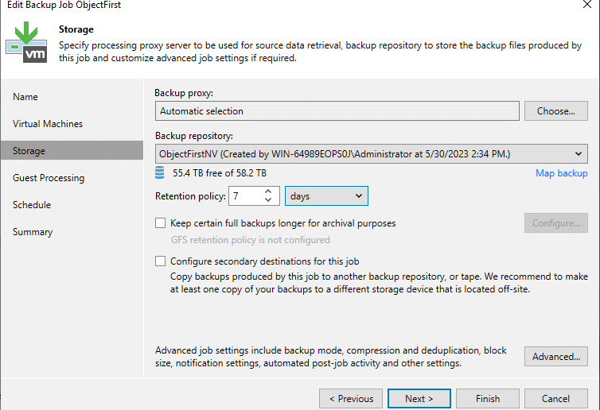600x410 pixels.
Task: Click Choose... to pick a backup proxy
Action: pyautogui.click(x=556, y=110)
